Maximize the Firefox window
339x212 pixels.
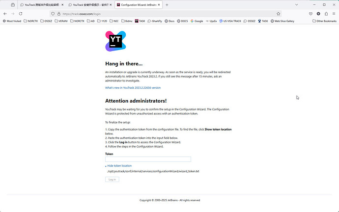[x=324, y=4]
